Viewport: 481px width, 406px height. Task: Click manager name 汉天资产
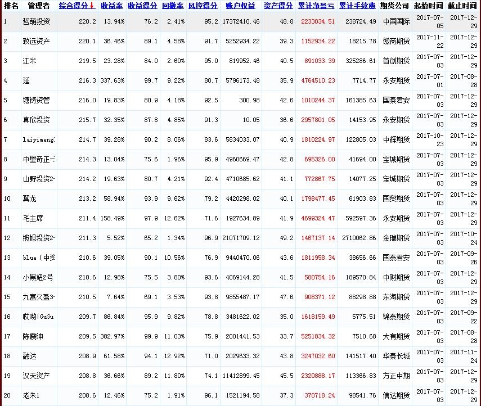36,376
